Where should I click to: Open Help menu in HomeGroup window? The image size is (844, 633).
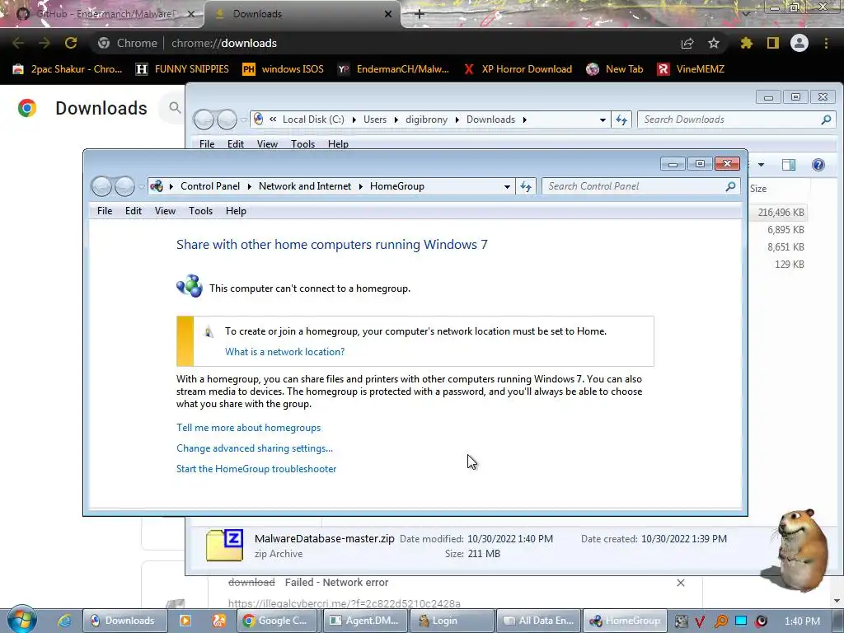tap(236, 211)
